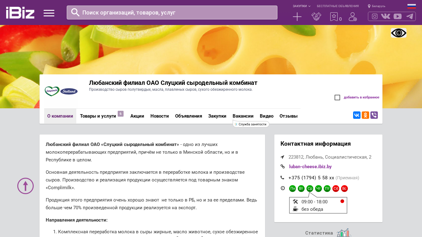This screenshot has width=422, height=237.
Task: Open the 'Вакансии' tab
Action: tap(243, 116)
